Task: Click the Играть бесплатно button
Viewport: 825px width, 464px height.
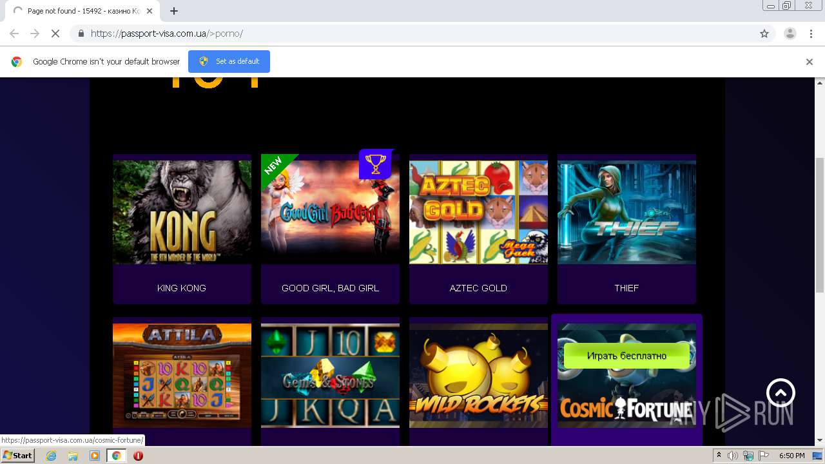Action: [x=626, y=356]
